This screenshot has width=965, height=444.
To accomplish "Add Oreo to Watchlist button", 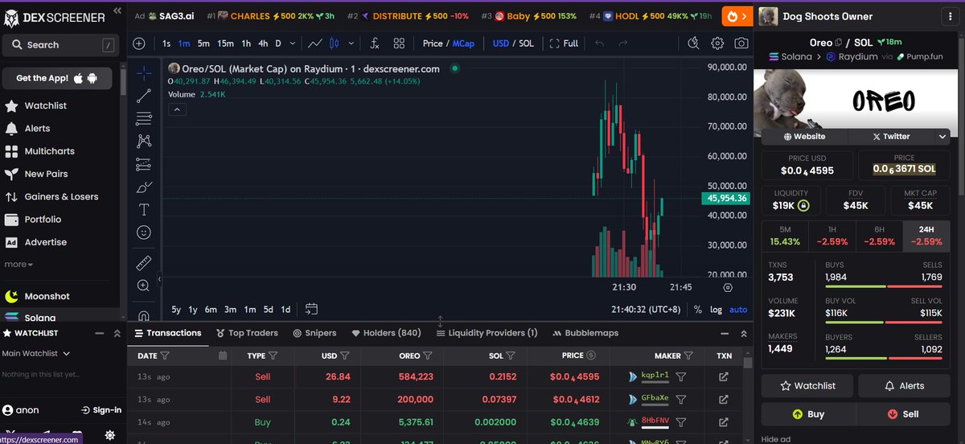I will [808, 386].
